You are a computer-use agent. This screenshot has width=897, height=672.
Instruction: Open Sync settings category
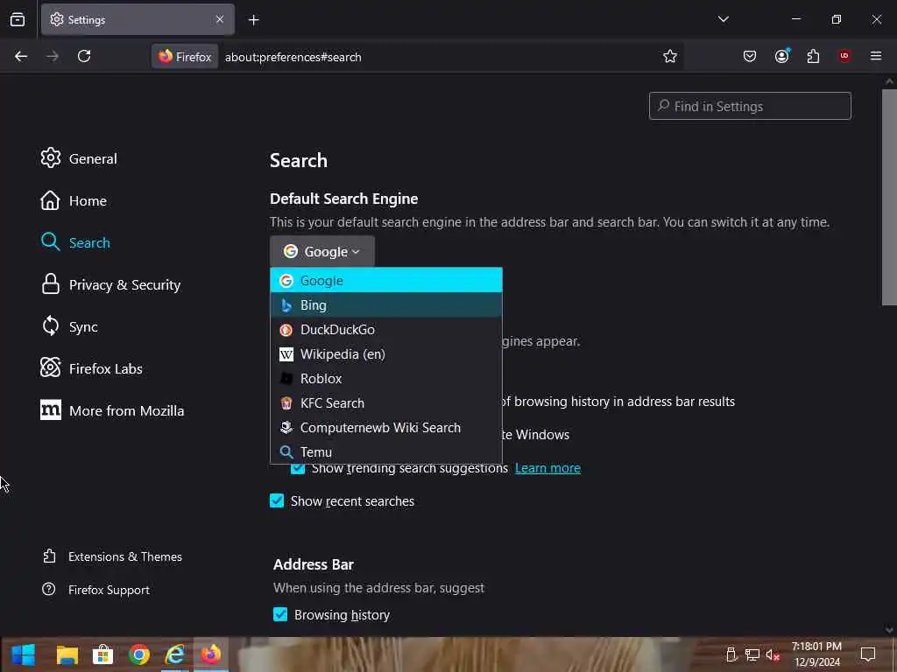pos(69,326)
